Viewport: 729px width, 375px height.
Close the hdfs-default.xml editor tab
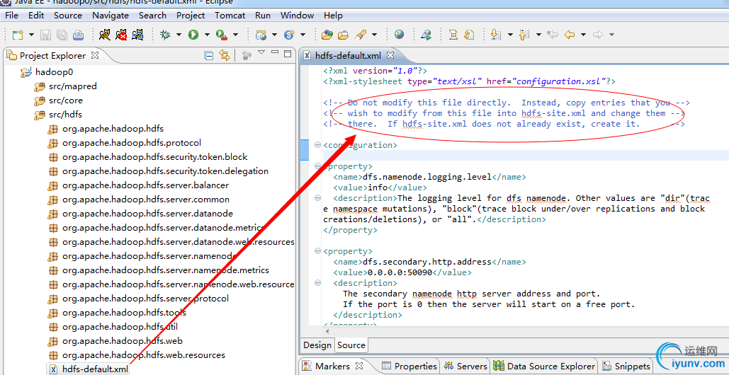(390, 55)
